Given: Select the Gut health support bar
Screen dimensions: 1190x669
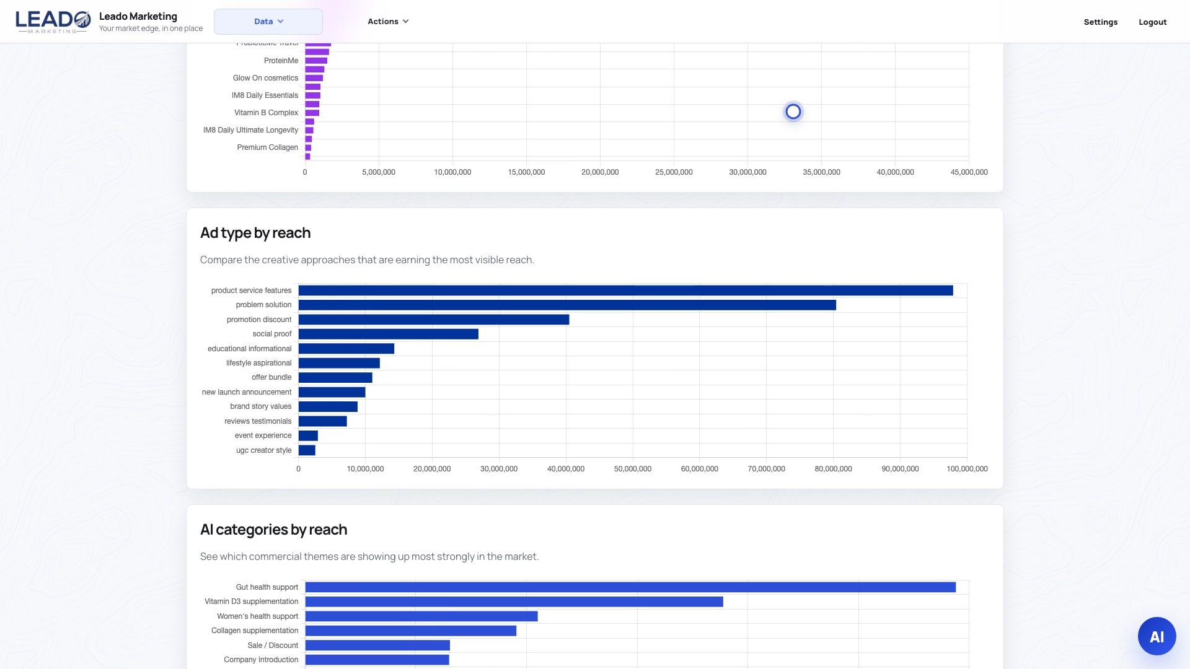Looking at the screenshot, I should (630, 587).
